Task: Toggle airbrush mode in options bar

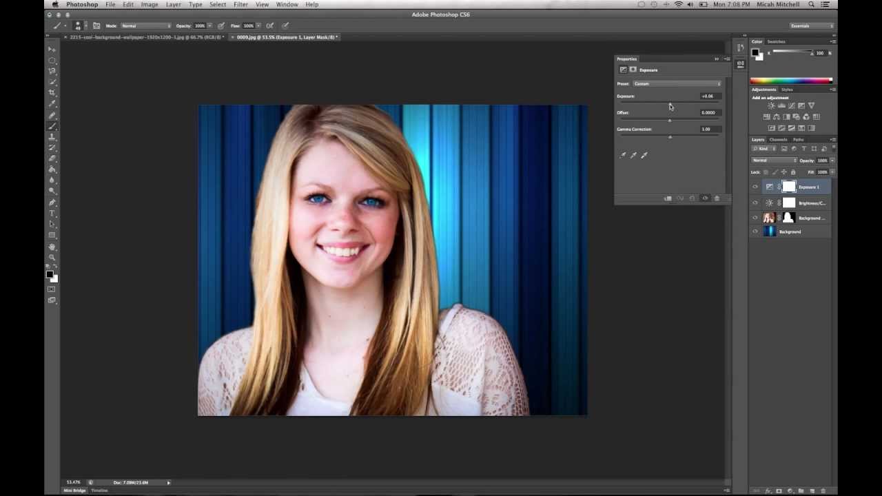Action: click(270, 25)
